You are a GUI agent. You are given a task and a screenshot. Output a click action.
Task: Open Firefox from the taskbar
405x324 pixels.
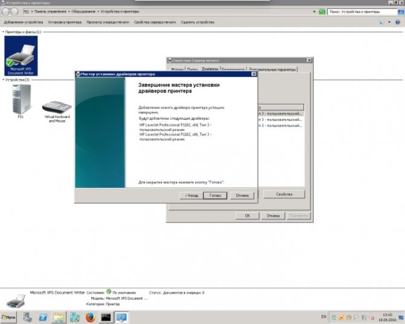coord(90,317)
